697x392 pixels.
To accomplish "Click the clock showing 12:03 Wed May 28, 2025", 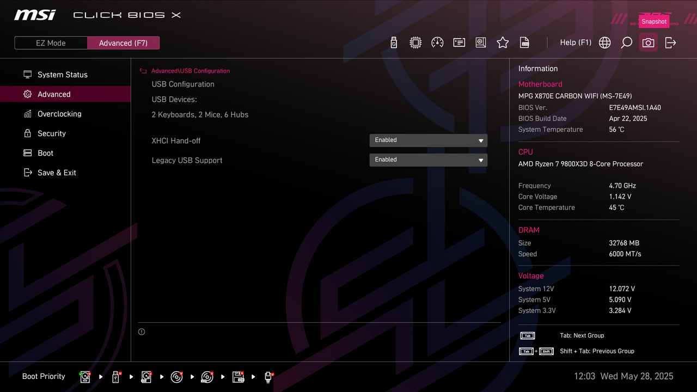I will [x=623, y=376].
